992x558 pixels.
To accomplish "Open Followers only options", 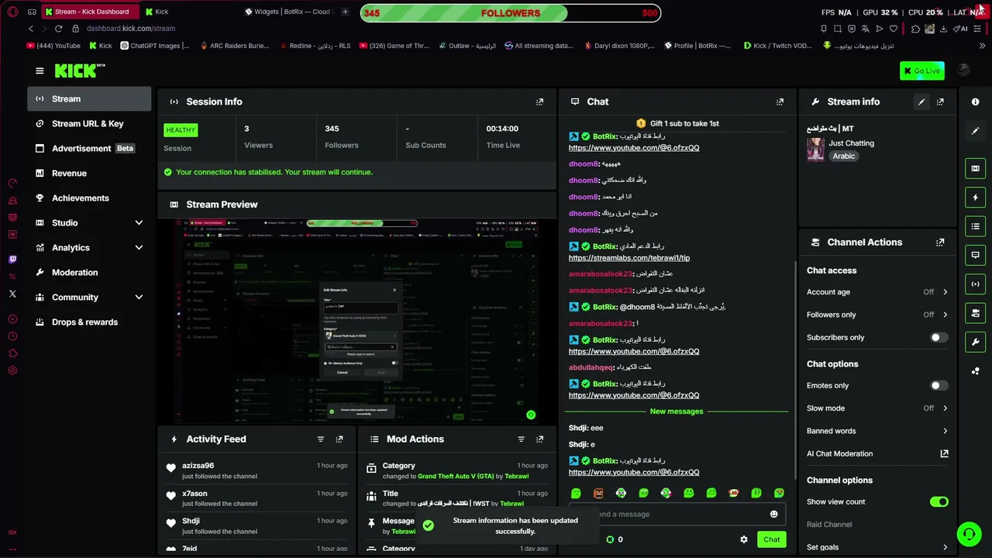I will 877,315.
